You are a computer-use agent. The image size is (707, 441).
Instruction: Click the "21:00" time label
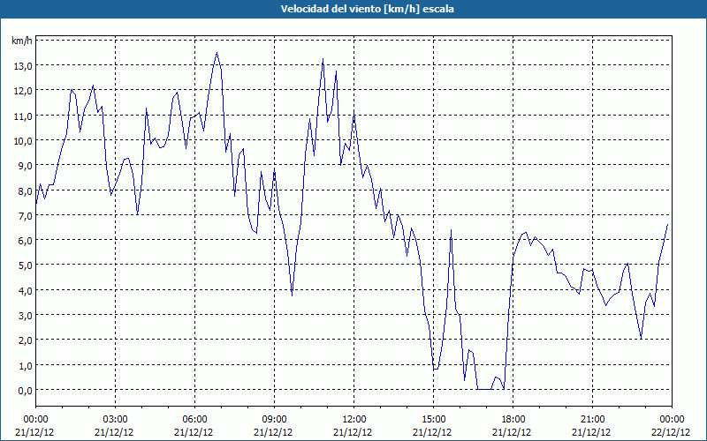[x=592, y=420]
